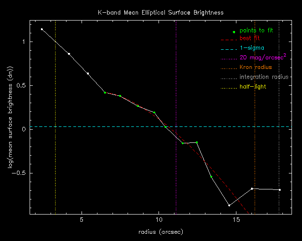
Task: Click the y-axis label 'log(mean surface brightness (dn))'
Action: point(10,117)
